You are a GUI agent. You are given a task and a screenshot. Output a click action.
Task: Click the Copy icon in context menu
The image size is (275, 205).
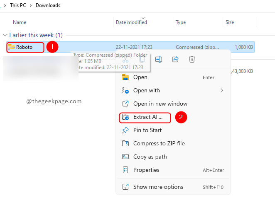tap(142, 59)
